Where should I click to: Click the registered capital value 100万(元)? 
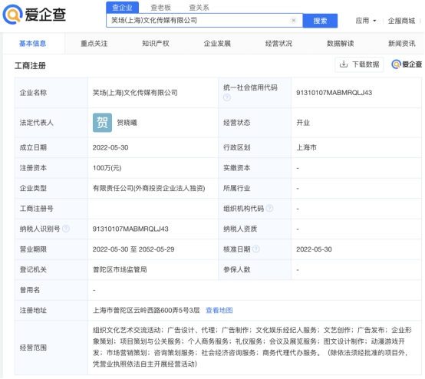pos(107,168)
